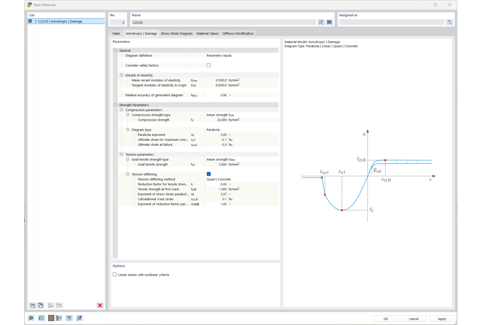Click the No. field showing 2
This screenshot has width=482, height=325.
(x=117, y=22)
